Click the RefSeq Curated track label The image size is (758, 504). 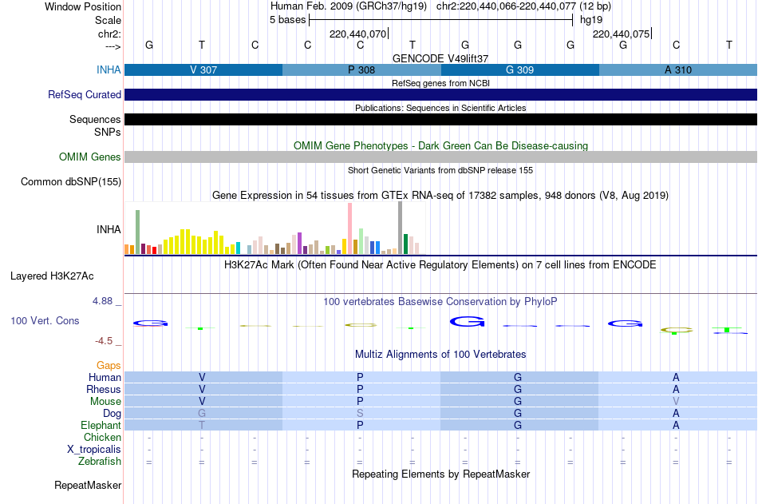pyautogui.click(x=84, y=94)
